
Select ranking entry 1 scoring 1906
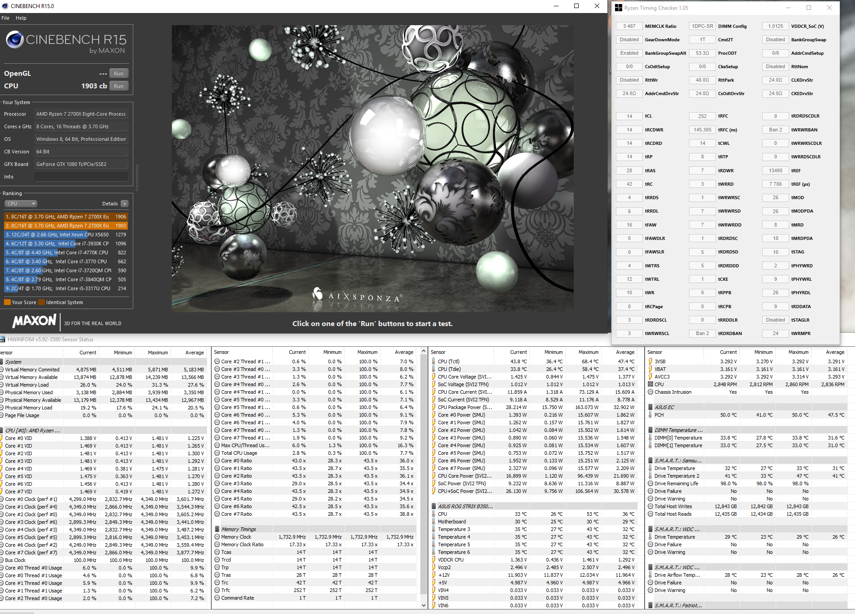click(66, 217)
